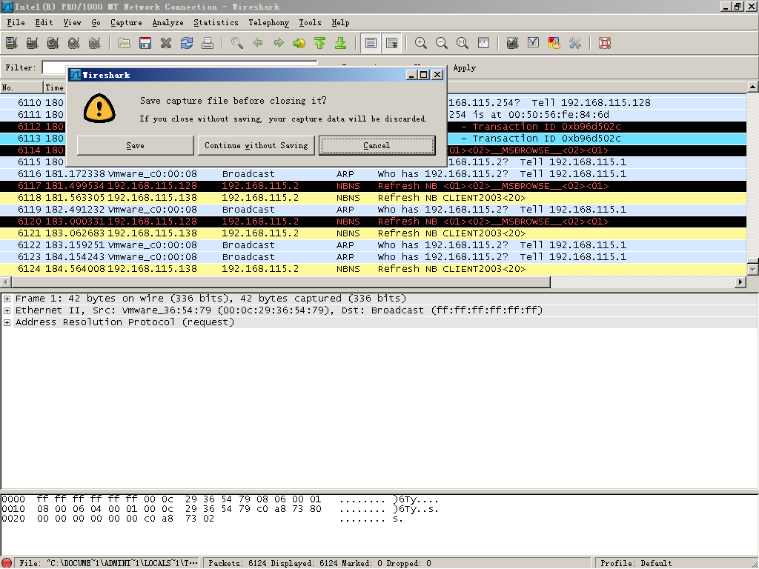Jump to first packet icon
Screen dimensions: 759x569
(320, 43)
